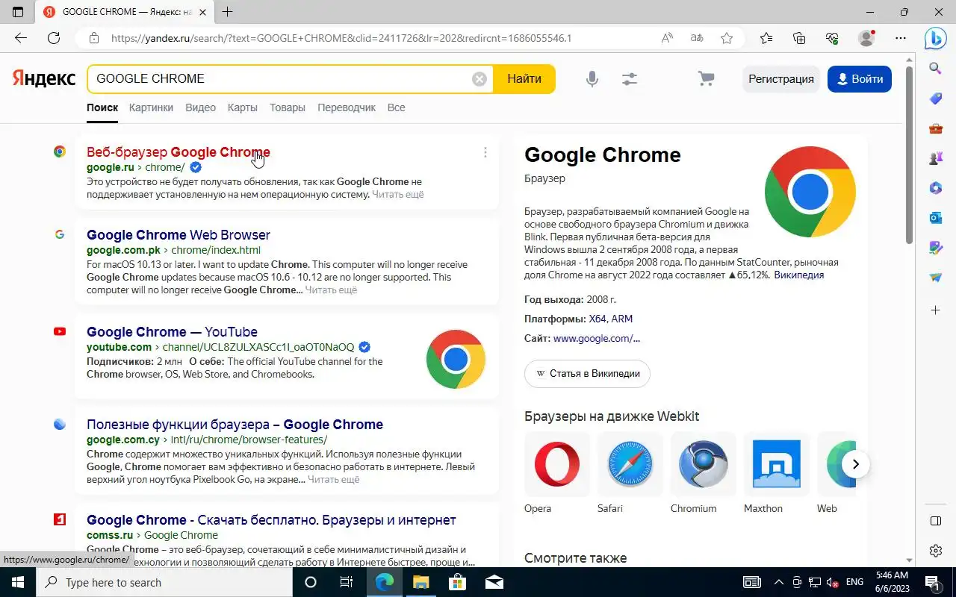View site information lock icon
This screenshot has height=597, width=956.
(93, 38)
